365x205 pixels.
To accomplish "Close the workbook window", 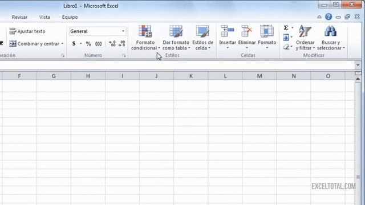I will (x=357, y=17).
